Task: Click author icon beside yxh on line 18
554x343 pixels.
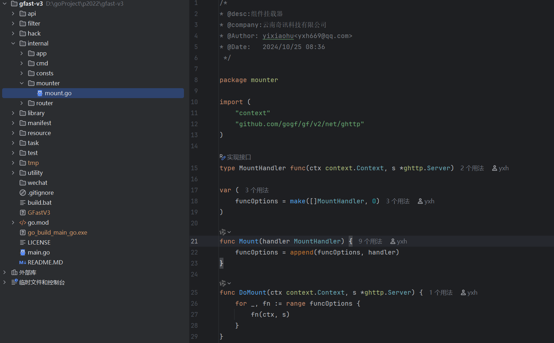Action: 420,201
